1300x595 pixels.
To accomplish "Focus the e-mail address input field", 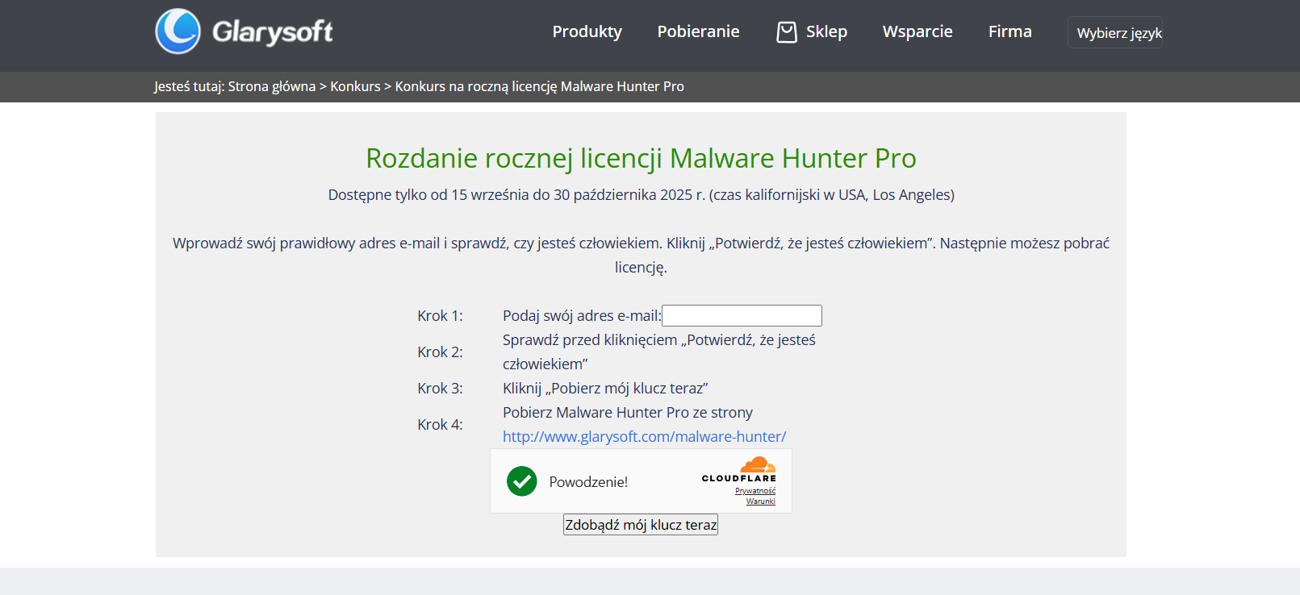I will pos(742,315).
